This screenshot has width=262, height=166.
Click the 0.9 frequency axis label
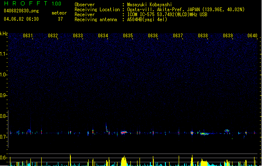click(x=3, y=95)
